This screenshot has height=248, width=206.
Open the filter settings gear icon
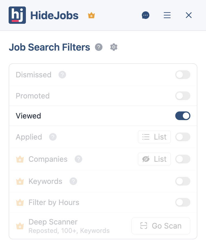[x=114, y=47]
